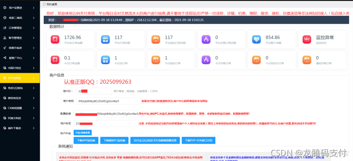353x161 pixels.
Task: Click blue heart icon of 854.86 card
Action: coord(256,39)
